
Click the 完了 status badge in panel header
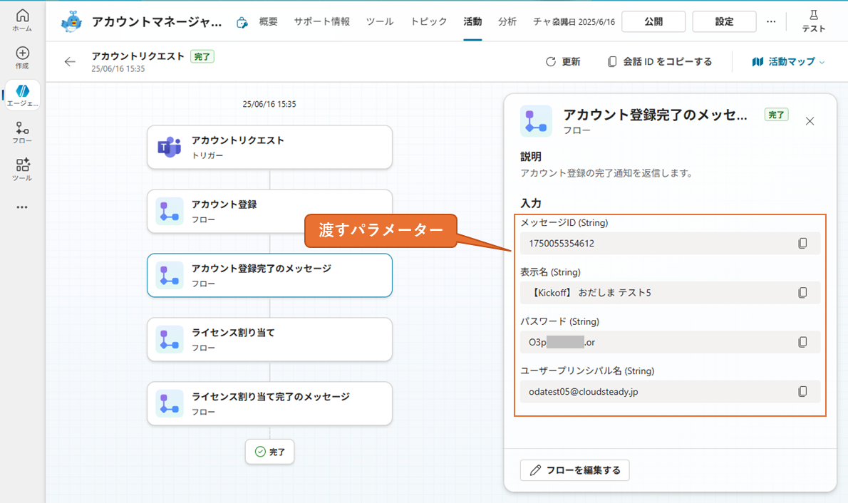[776, 115]
